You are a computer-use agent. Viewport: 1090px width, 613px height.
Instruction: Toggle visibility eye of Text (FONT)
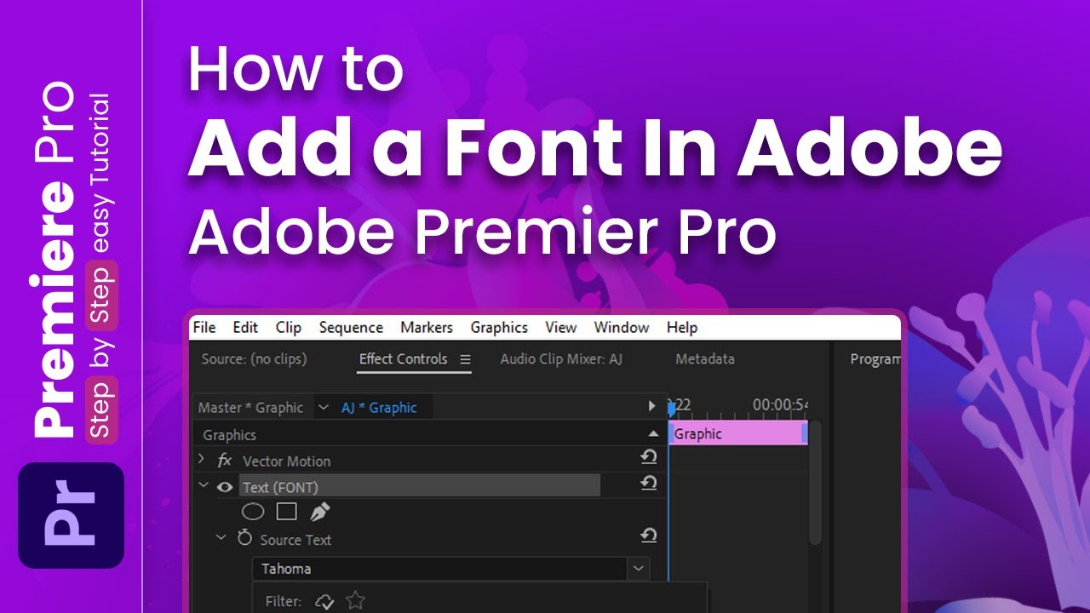225,487
